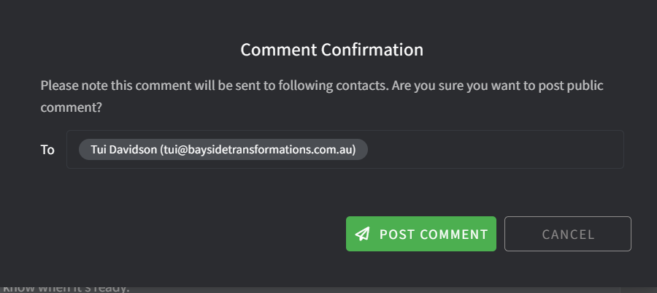This screenshot has height=293, width=657.
Task: Click the Comment Confirmation dialog title
Action: click(x=332, y=50)
